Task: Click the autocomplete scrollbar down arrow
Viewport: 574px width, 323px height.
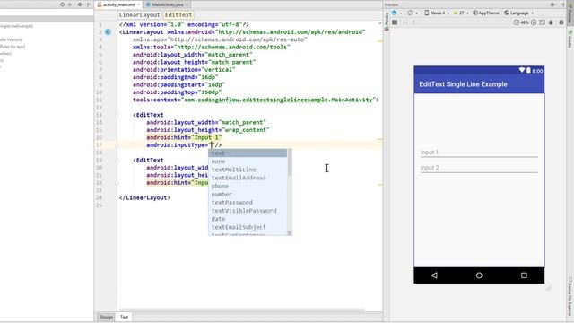Action: (x=290, y=233)
